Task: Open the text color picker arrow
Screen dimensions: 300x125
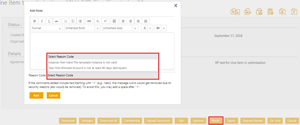Action: pos(150,28)
